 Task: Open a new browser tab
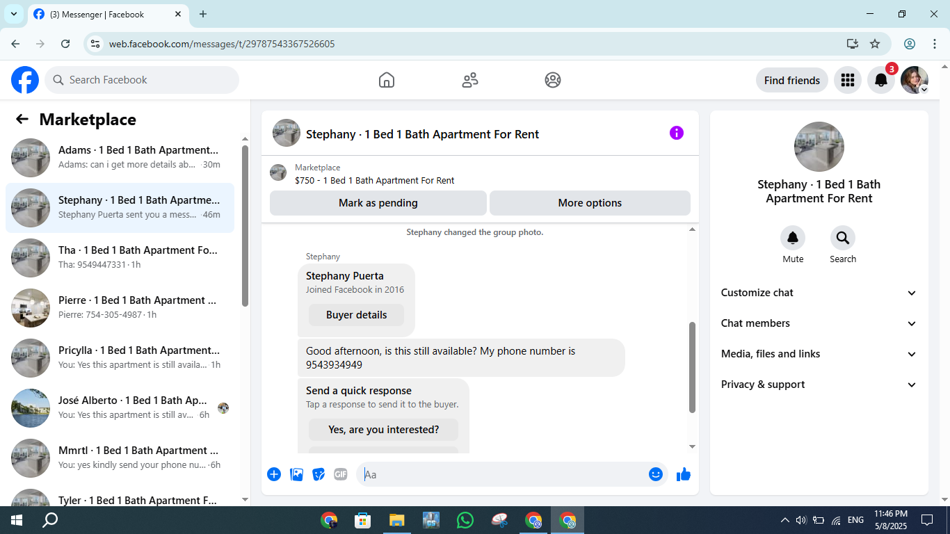(x=203, y=14)
